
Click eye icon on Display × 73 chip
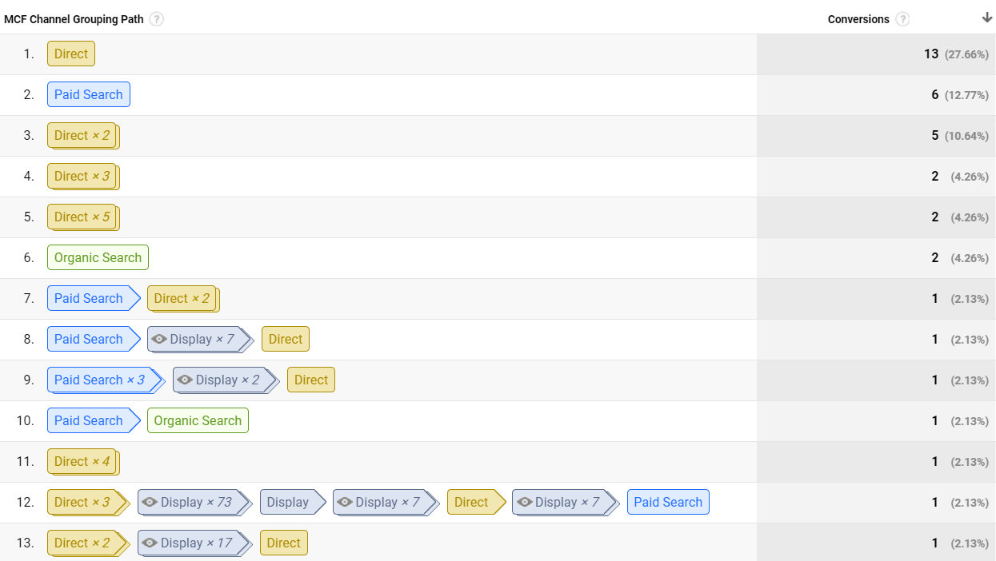pos(150,503)
